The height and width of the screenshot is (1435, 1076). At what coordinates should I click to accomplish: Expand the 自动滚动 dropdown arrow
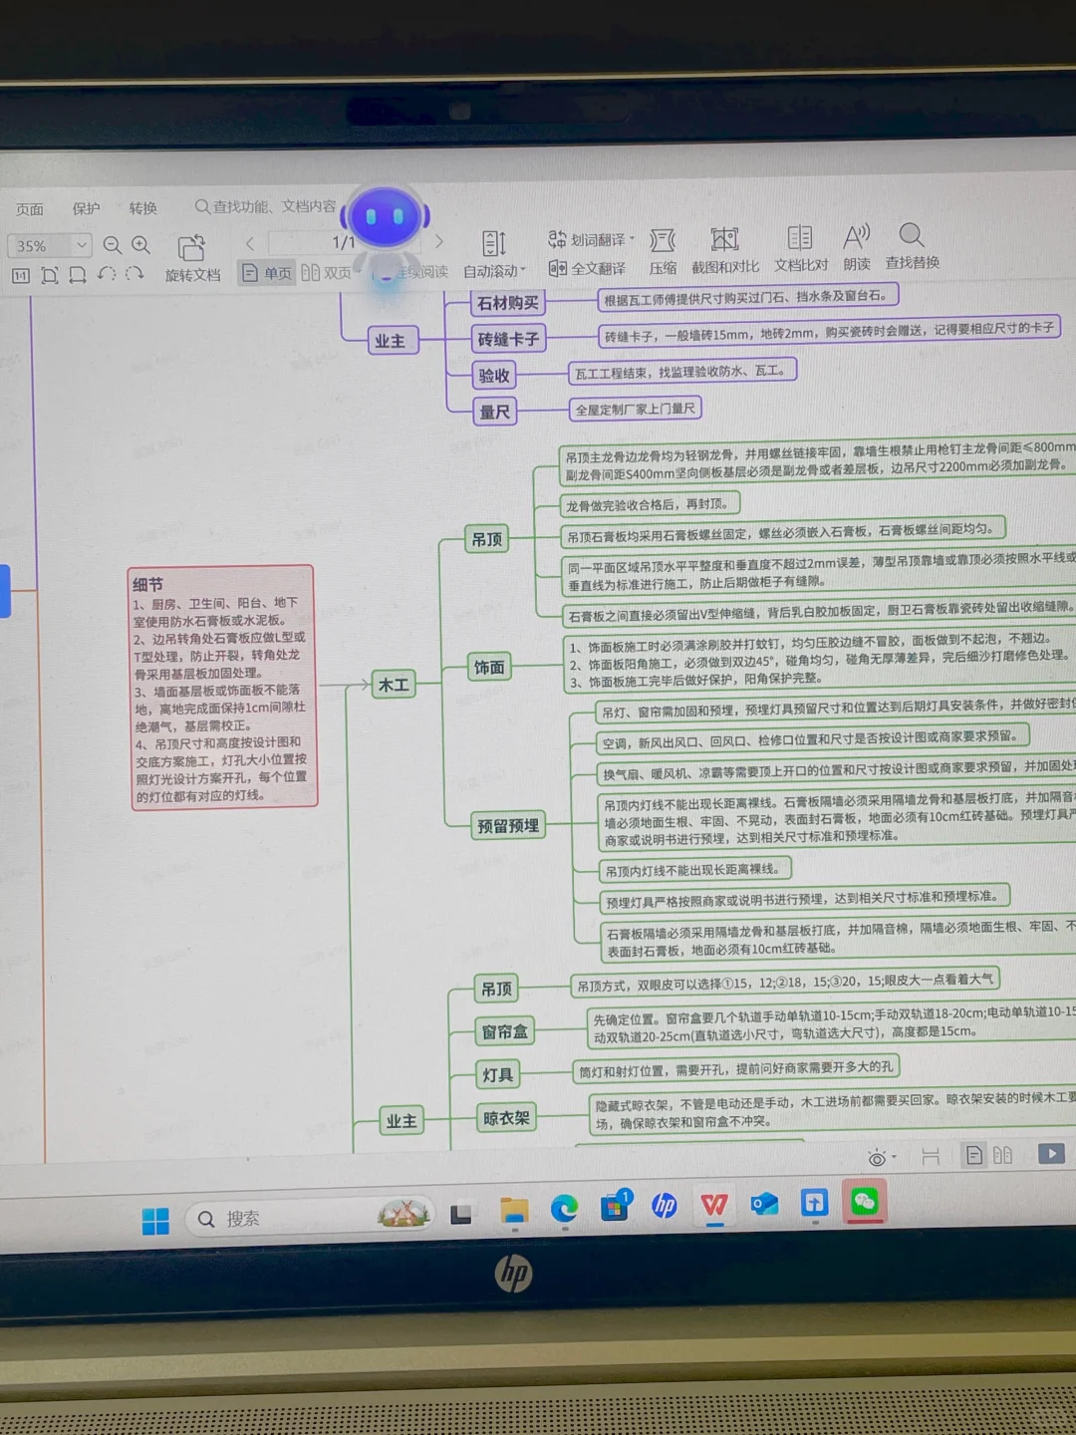(x=523, y=269)
